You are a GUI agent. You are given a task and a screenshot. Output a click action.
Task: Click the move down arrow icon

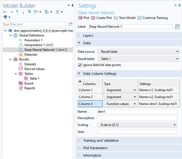click(23, 12)
